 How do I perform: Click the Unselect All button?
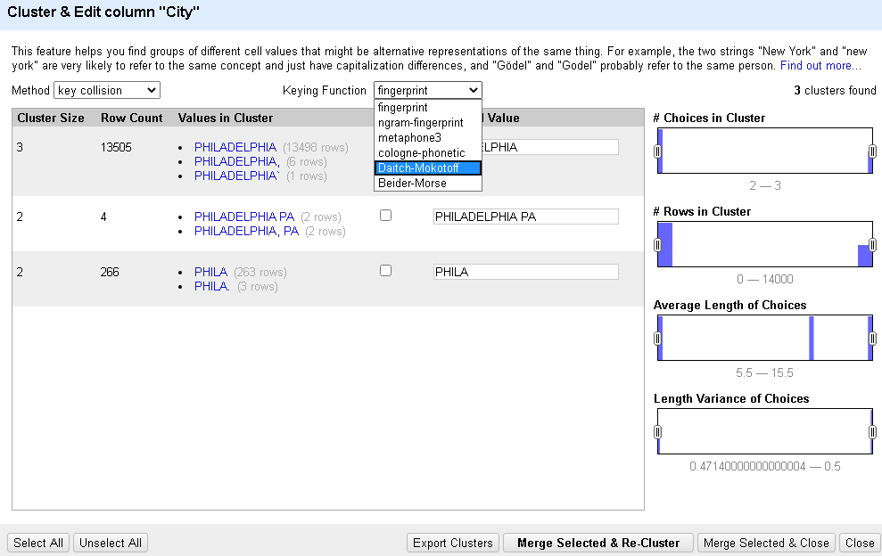coord(110,543)
